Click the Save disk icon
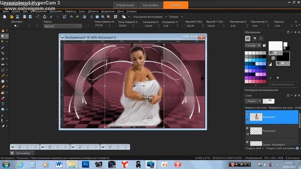The height and width of the screenshot is (169, 301). [x=24, y=17]
